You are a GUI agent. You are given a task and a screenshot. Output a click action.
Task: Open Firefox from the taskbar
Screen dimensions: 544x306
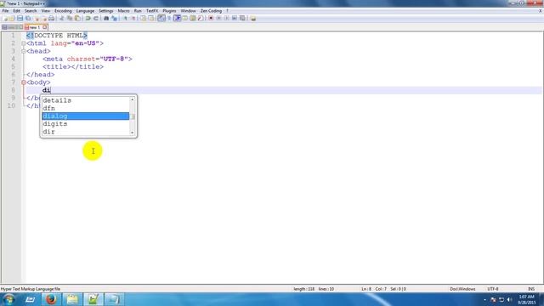(x=51, y=299)
